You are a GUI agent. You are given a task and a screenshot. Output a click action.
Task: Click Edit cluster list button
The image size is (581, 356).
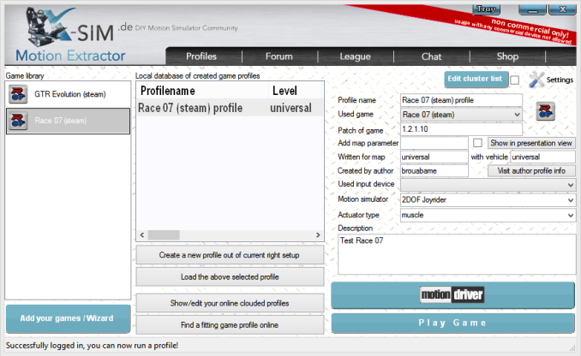[476, 80]
